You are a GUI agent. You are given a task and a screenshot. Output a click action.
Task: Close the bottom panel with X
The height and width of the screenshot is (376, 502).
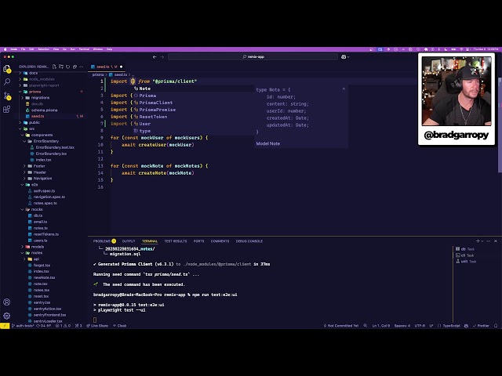point(496,241)
